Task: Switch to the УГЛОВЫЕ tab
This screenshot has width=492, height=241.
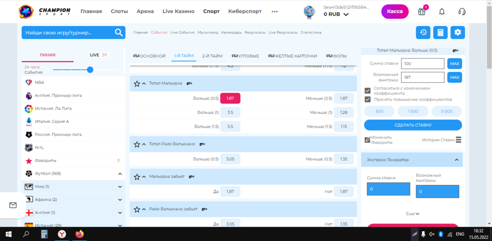Action: (x=246, y=56)
